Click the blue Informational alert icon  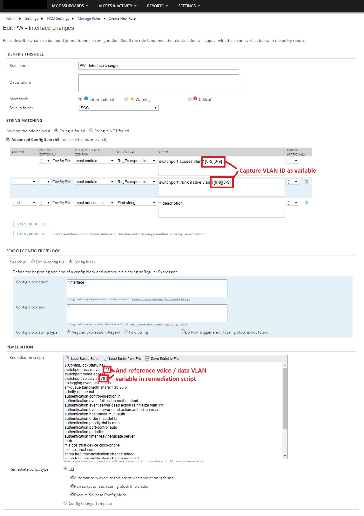click(86, 99)
